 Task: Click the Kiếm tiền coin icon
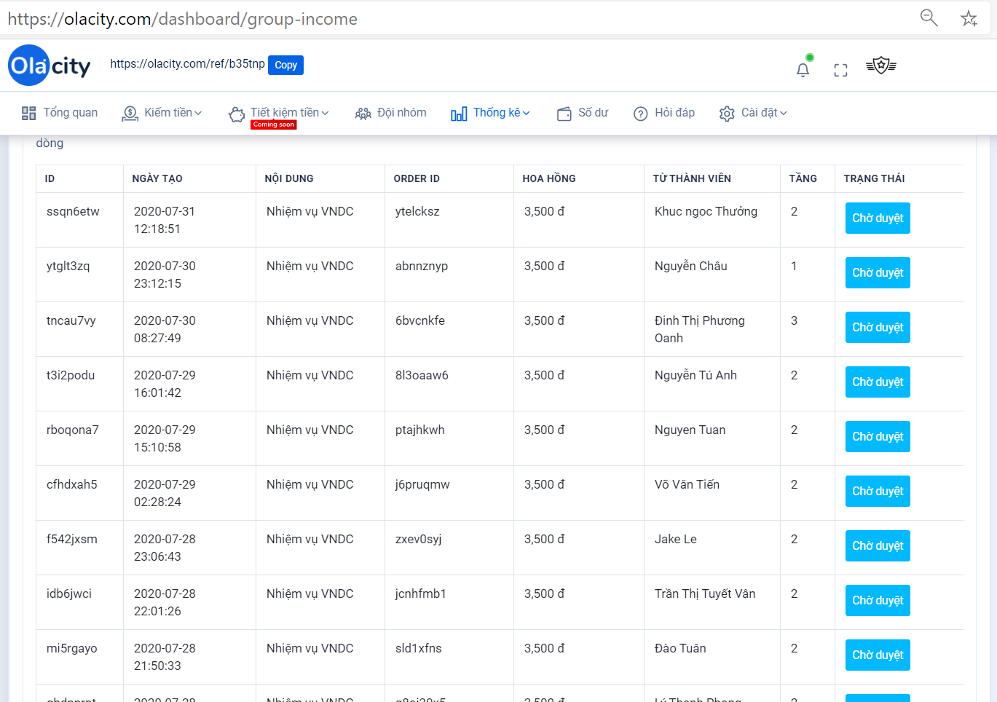130,114
